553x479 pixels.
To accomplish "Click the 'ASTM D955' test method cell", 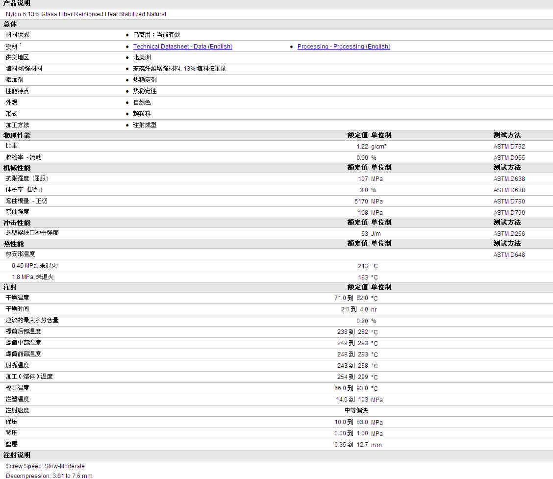I will 509,158.
